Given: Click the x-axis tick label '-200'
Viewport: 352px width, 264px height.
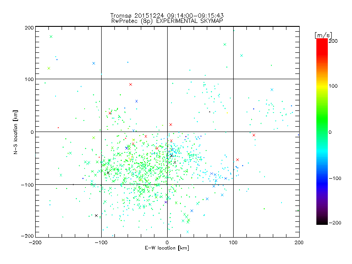Looking at the screenshot, I should [x=36, y=242].
